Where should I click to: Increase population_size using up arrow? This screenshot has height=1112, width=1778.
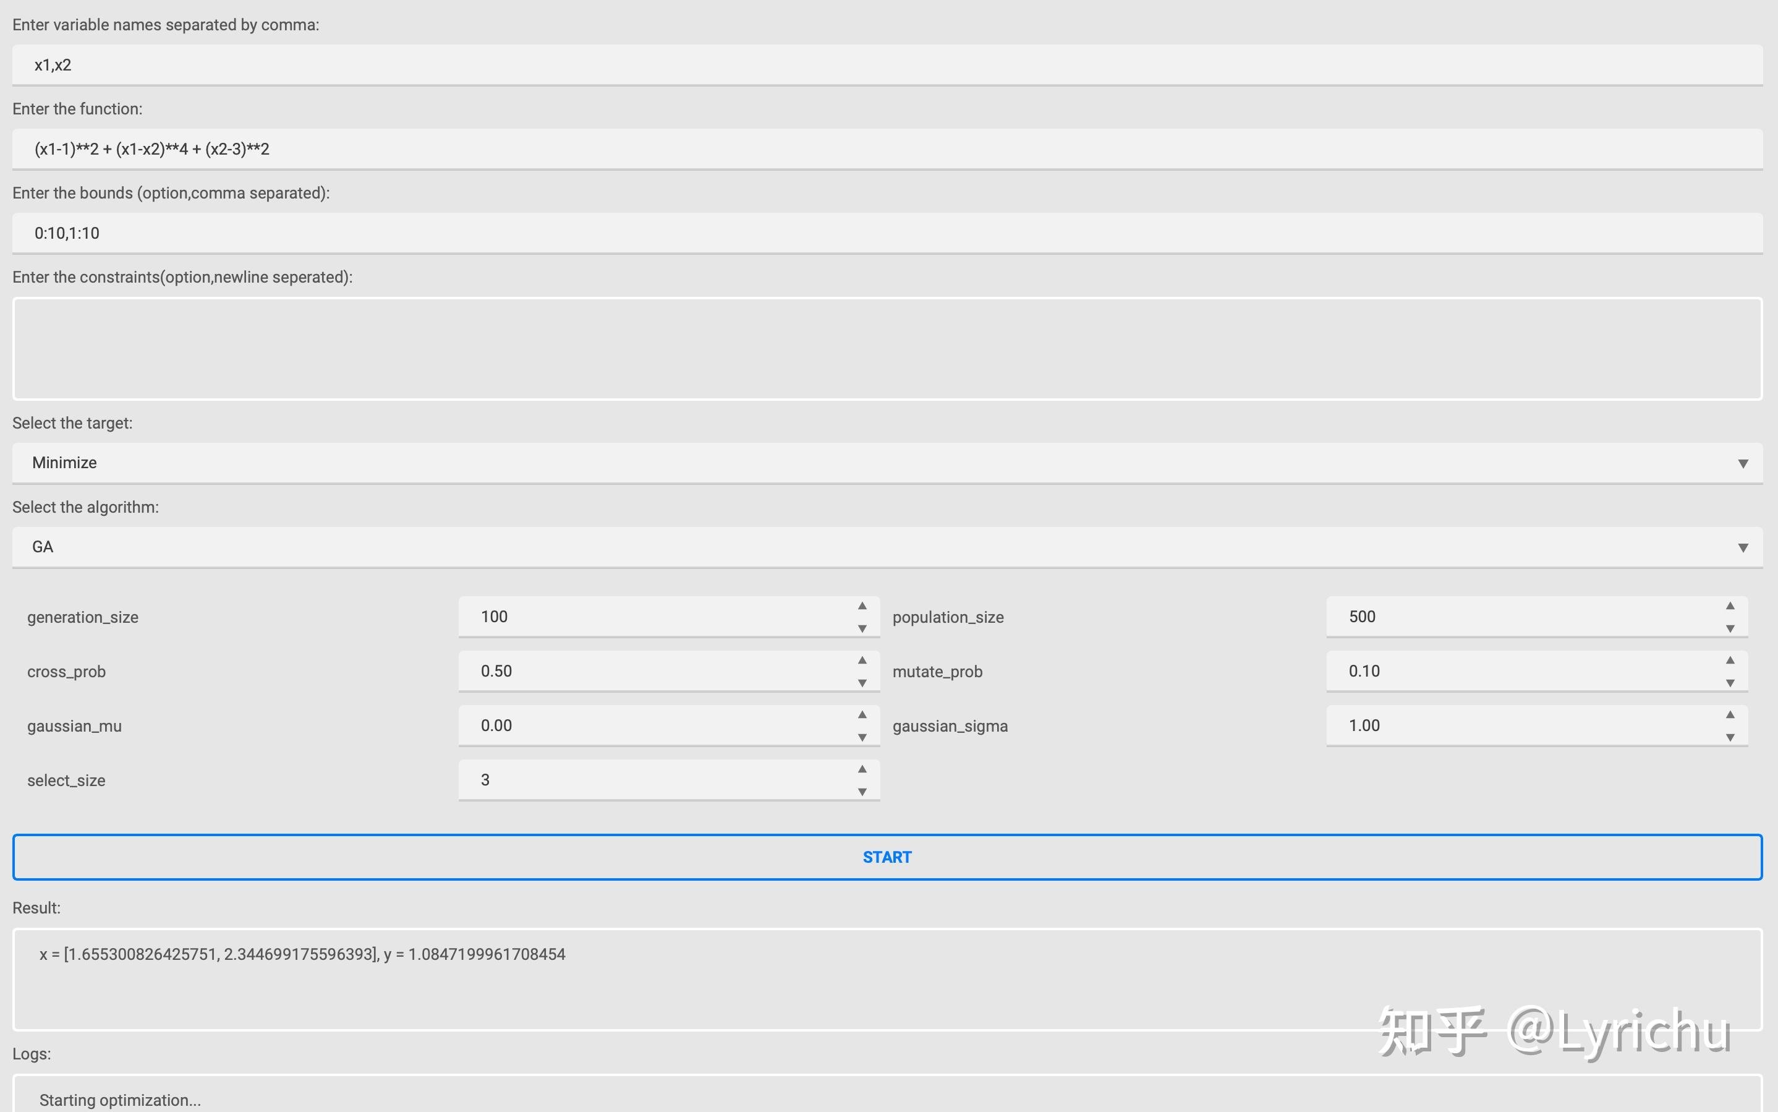coord(1730,606)
